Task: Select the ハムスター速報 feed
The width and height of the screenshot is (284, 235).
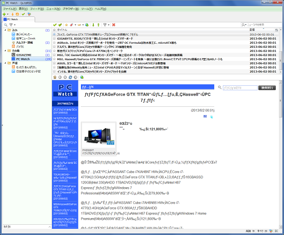Action: pos(24,42)
